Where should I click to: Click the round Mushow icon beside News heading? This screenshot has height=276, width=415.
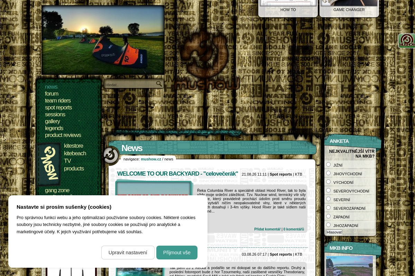[x=111, y=156]
